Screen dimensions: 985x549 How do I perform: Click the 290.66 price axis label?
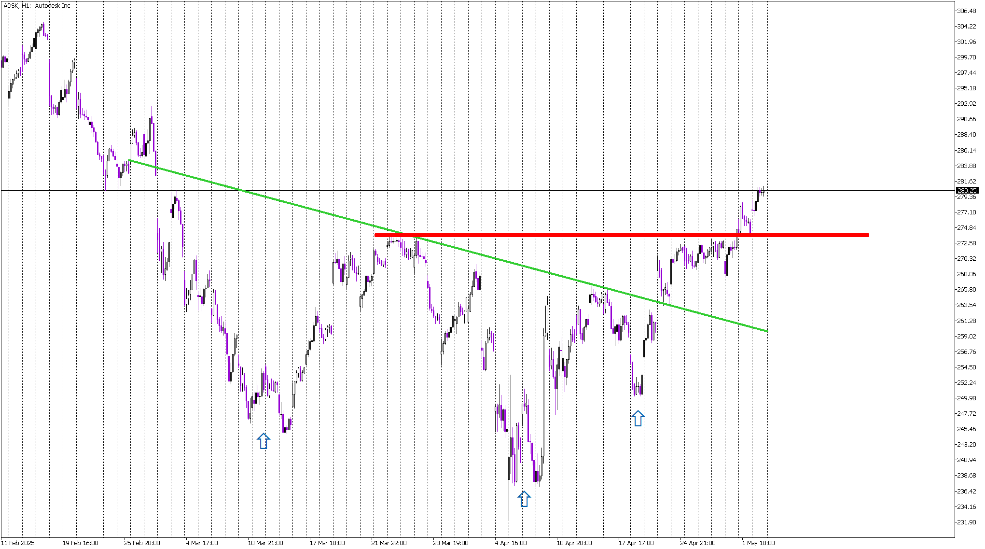coord(967,119)
